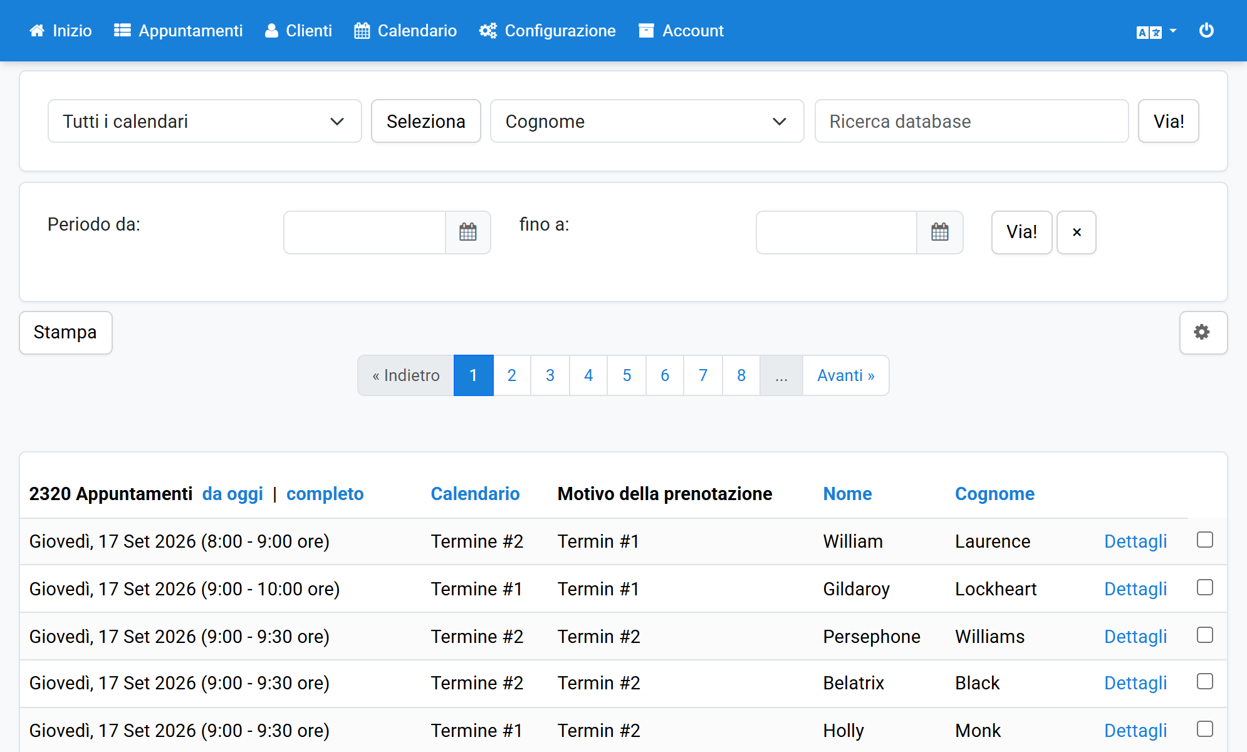1247x752 pixels.
Task: Open the Cognome search field dropdown
Action: pyautogui.click(x=647, y=121)
